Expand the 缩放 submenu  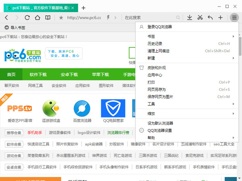pyautogui.click(x=187, y=114)
